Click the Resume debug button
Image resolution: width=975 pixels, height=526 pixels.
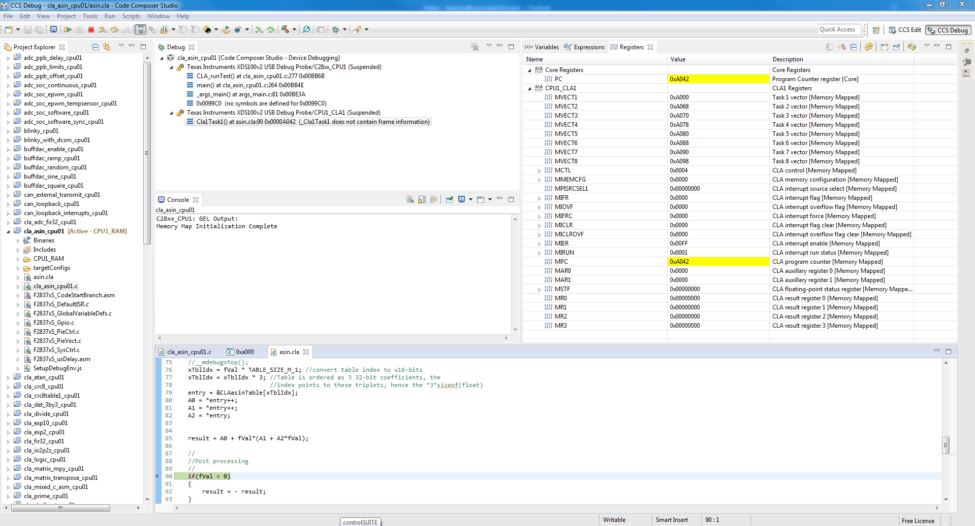pos(68,30)
